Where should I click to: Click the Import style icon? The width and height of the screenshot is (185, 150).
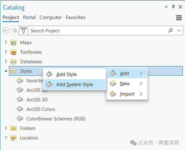[x=113, y=94]
